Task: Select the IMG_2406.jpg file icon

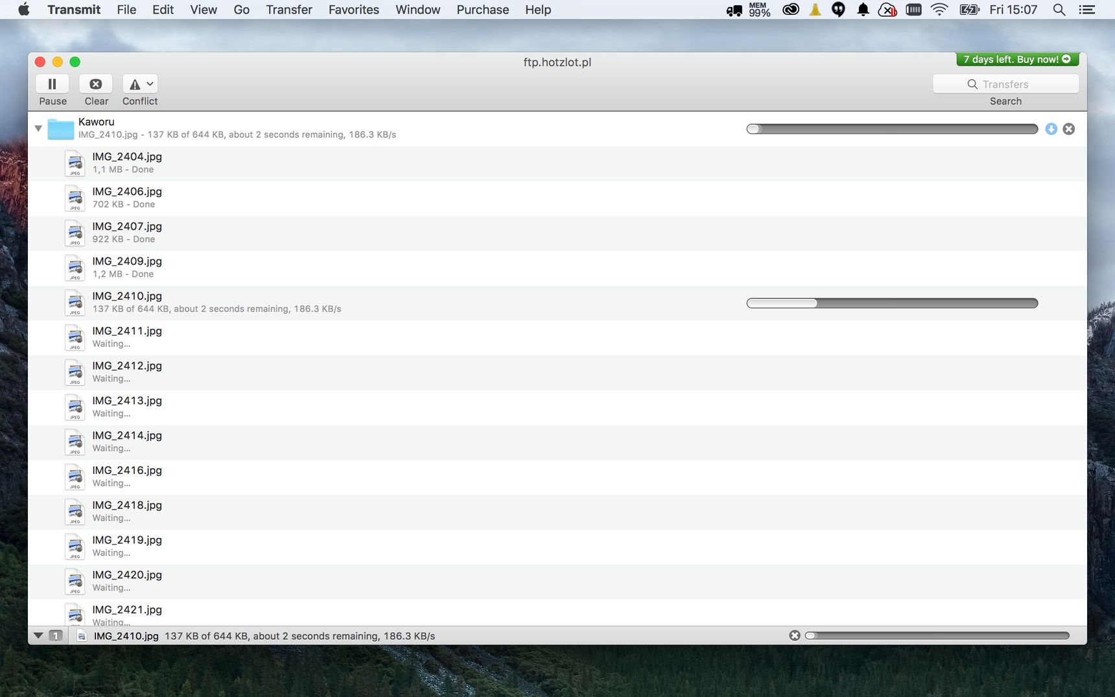Action: click(x=75, y=198)
